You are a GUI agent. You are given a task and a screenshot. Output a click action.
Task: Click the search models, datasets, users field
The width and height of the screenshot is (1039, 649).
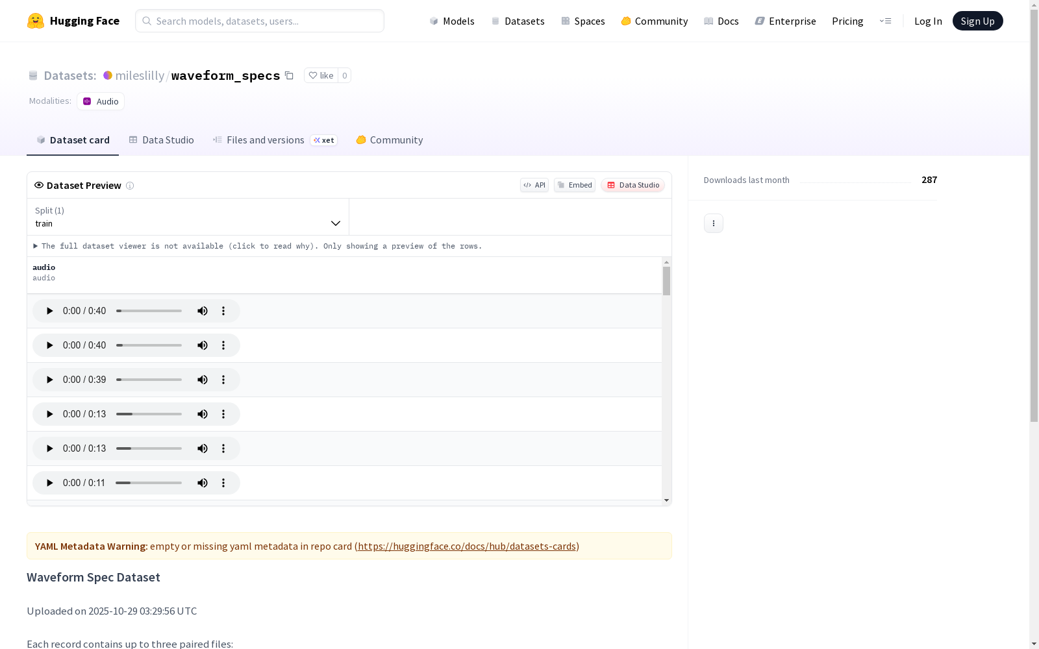(x=260, y=21)
